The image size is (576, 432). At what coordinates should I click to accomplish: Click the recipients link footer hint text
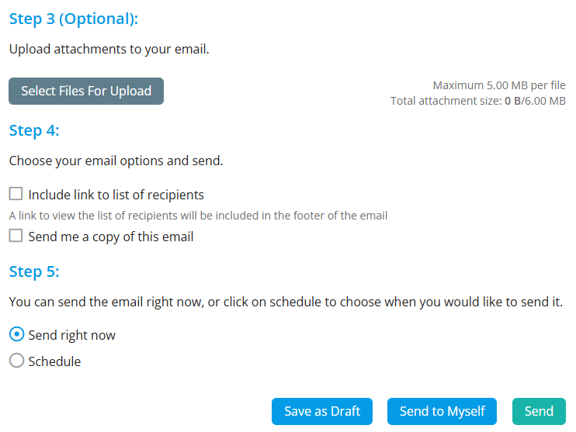[x=198, y=216]
